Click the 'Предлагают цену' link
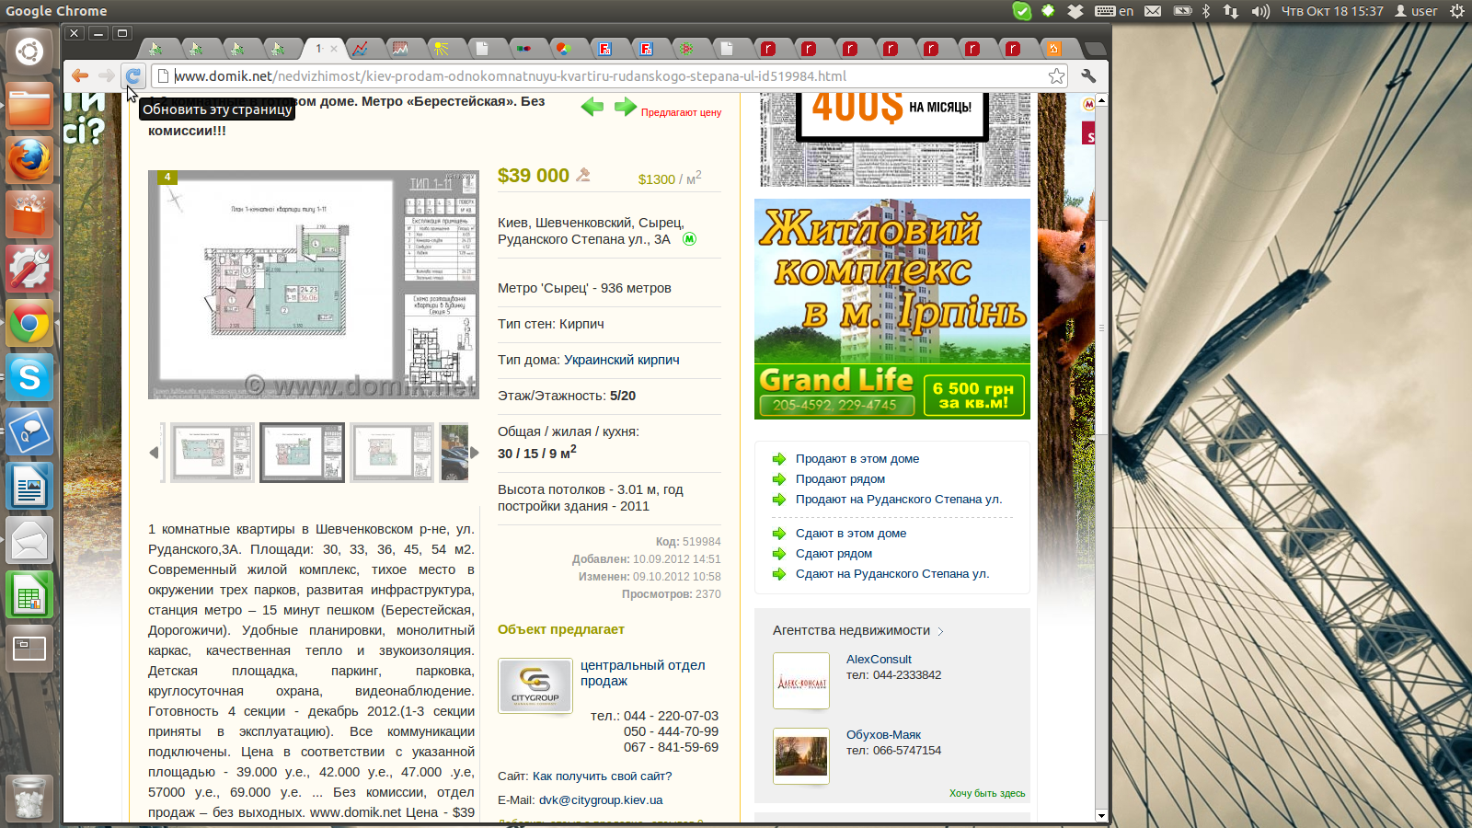1472x828 pixels. coord(681,112)
